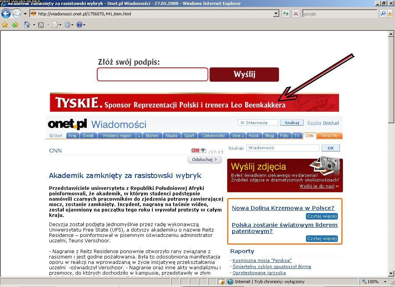Select the Kraj tab
Image resolution: width=395 pixels, height=287 pixels.
click(x=73, y=136)
